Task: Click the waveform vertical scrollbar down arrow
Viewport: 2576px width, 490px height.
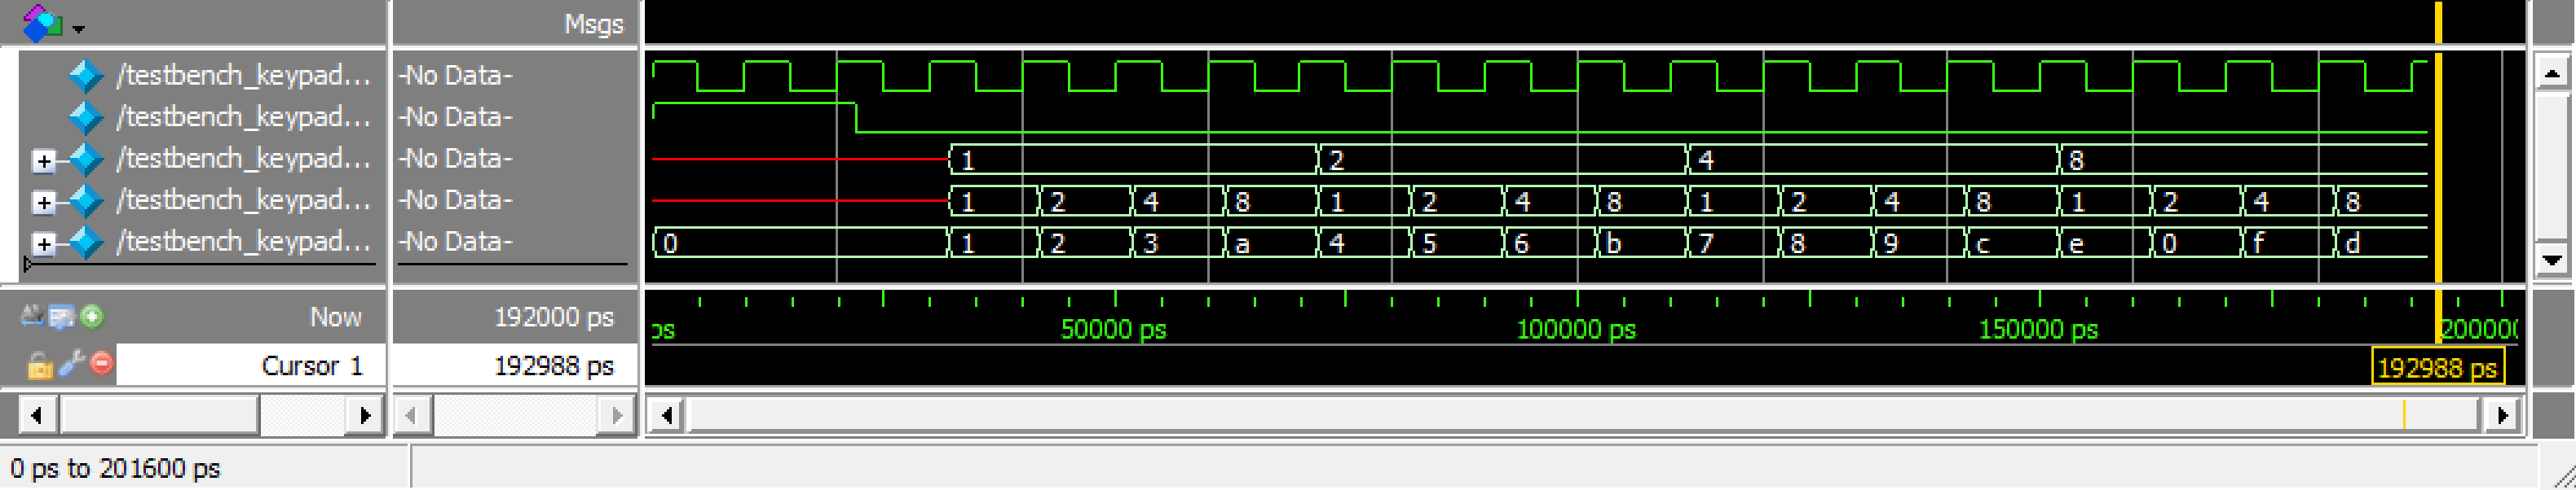Action: [x=2551, y=260]
